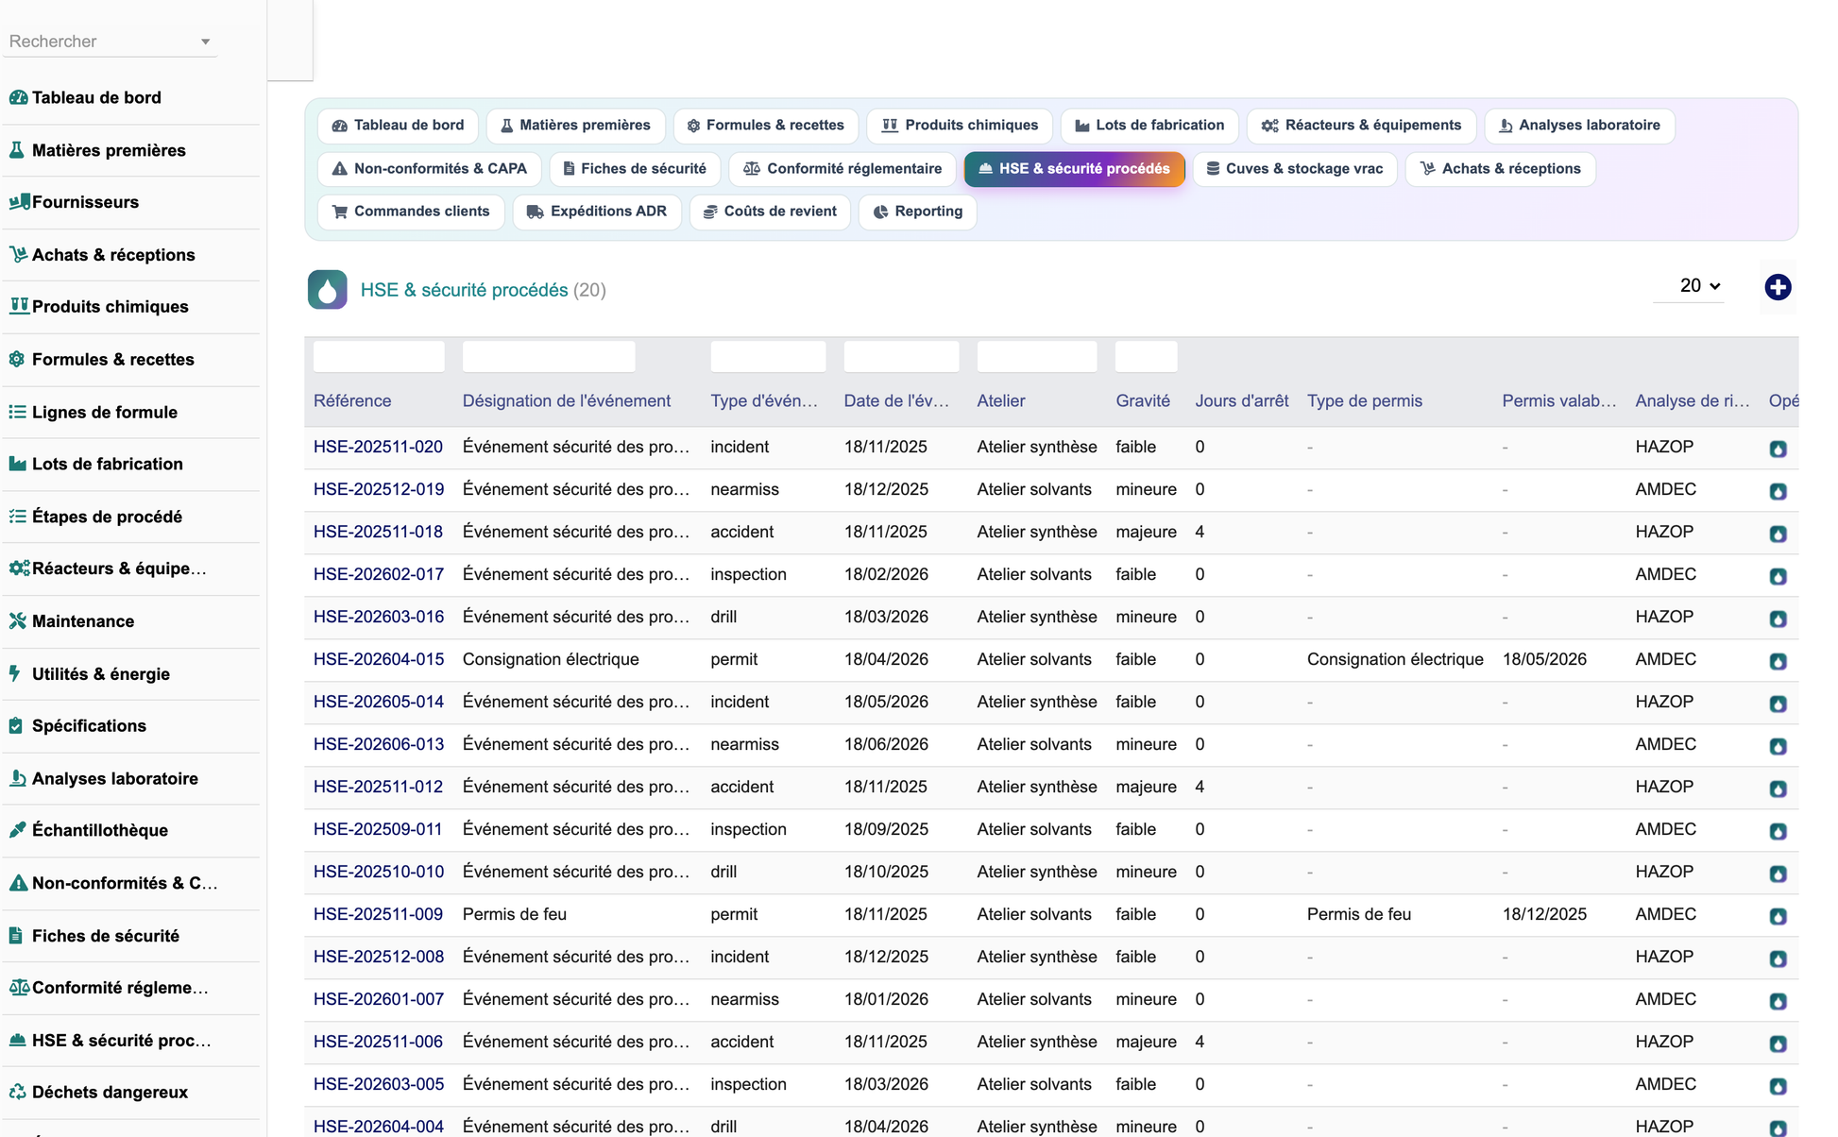Open record link HSE-202510-010
Viewport: 1838px width, 1137px height.
coord(379,872)
